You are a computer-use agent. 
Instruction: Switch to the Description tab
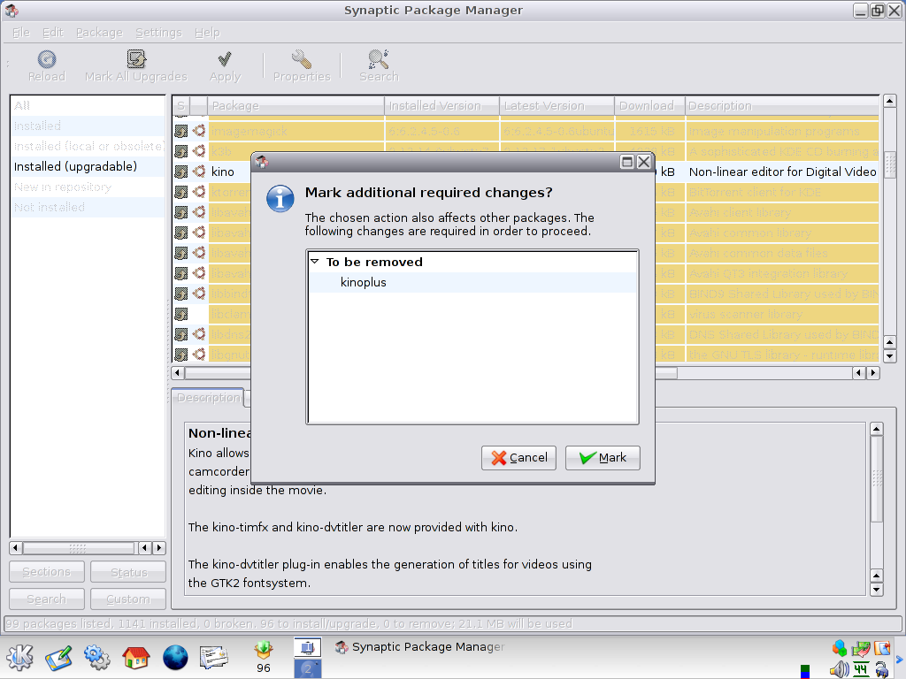click(x=208, y=398)
